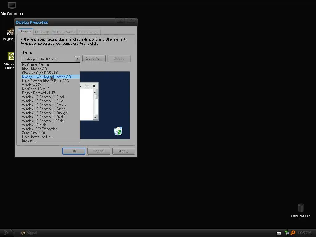Click the keyboard tray icon

(x=279, y=233)
